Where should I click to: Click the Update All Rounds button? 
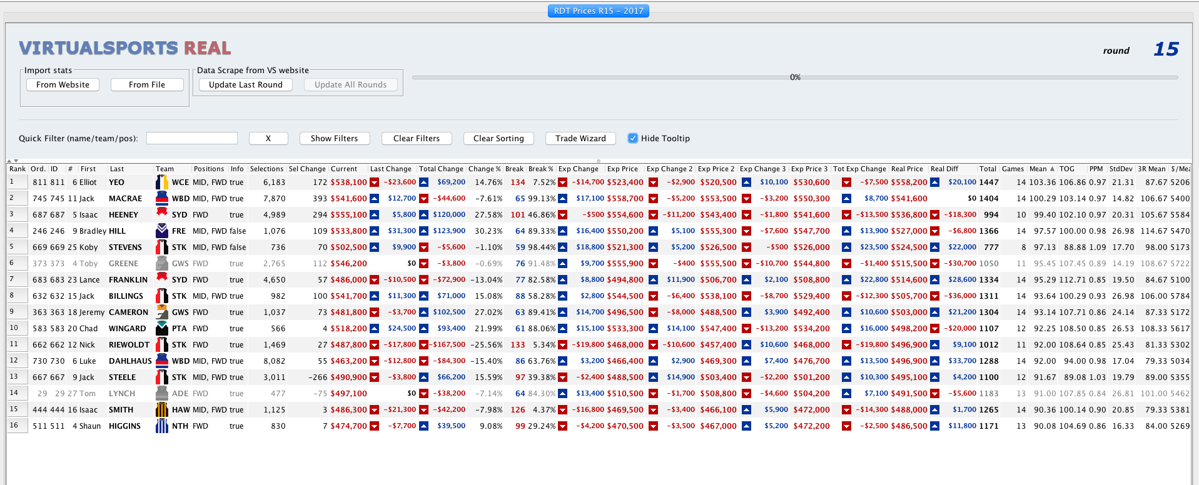point(350,85)
